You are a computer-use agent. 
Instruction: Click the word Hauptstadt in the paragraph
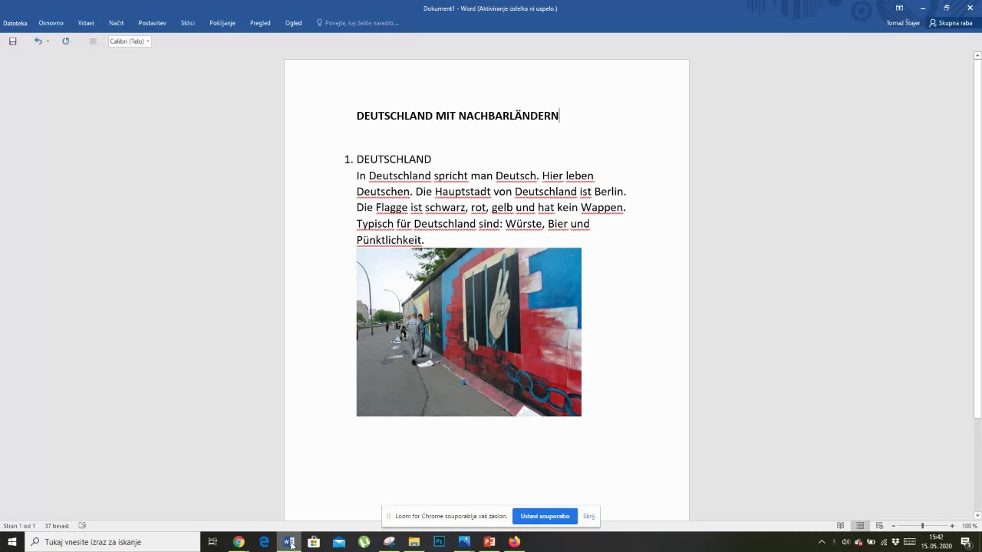pyautogui.click(x=463, y=192)
